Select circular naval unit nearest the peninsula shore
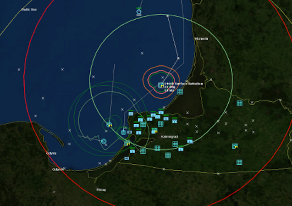The image size is (292, 206). coord(123,132)
